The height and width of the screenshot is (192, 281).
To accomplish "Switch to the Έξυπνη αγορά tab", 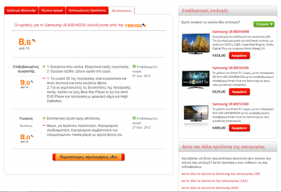I will pos(52,11).
